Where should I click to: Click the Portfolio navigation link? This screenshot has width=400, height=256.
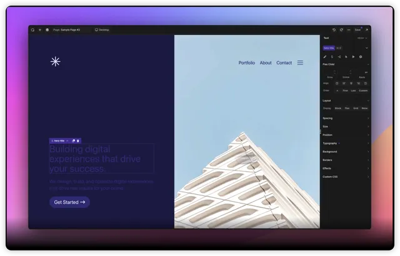[x=246, y=62]
